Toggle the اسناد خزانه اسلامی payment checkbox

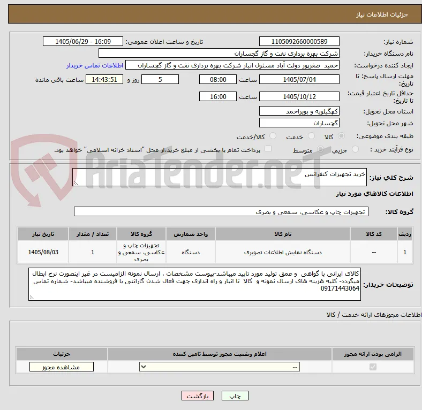pos(268,149)
